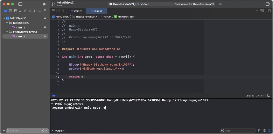Click Program ended with exit code line
This screenshot has height=134, width=273.
78,108
